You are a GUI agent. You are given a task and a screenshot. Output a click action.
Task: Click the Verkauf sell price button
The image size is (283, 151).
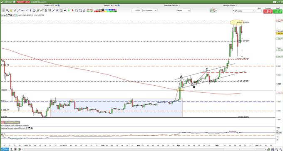(268, 12)
